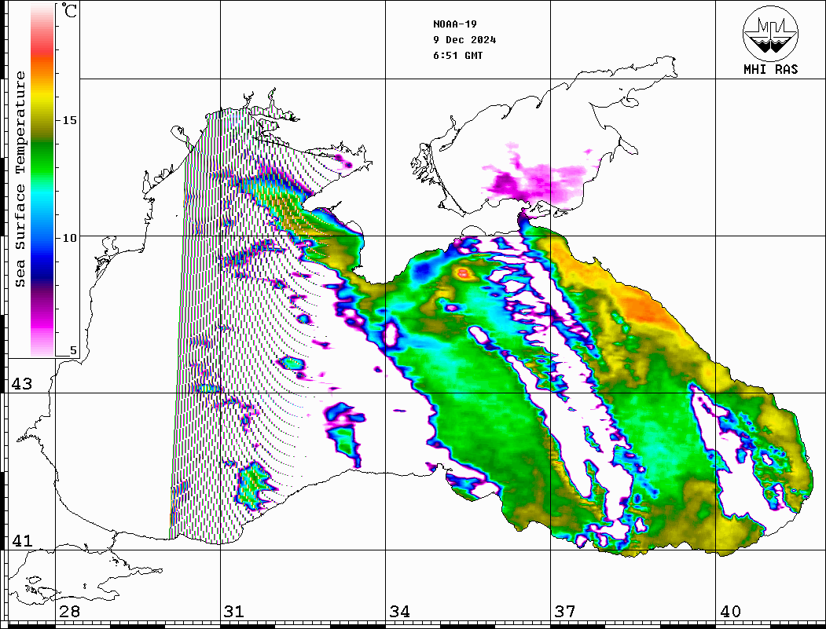Viewport: 826px width, 629px height.
Task: Click the '°C' unit label
Action: click(x=69, y=10)
